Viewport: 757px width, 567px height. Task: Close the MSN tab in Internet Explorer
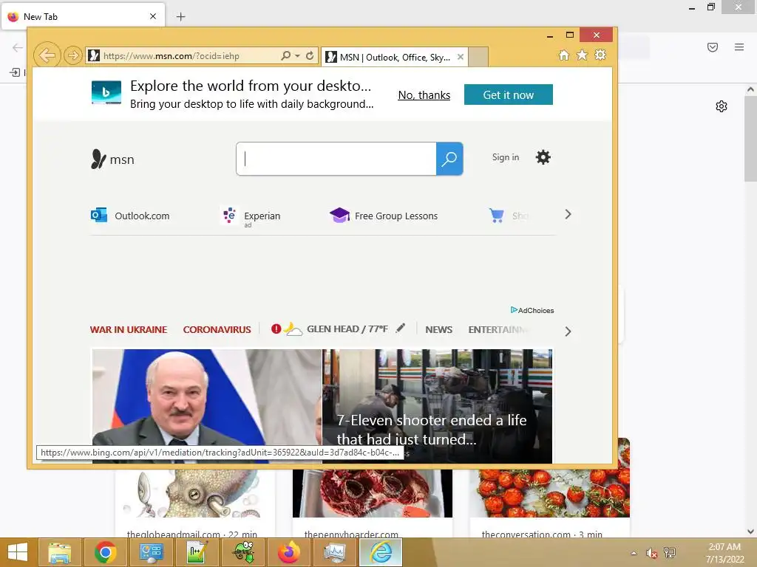461,57
